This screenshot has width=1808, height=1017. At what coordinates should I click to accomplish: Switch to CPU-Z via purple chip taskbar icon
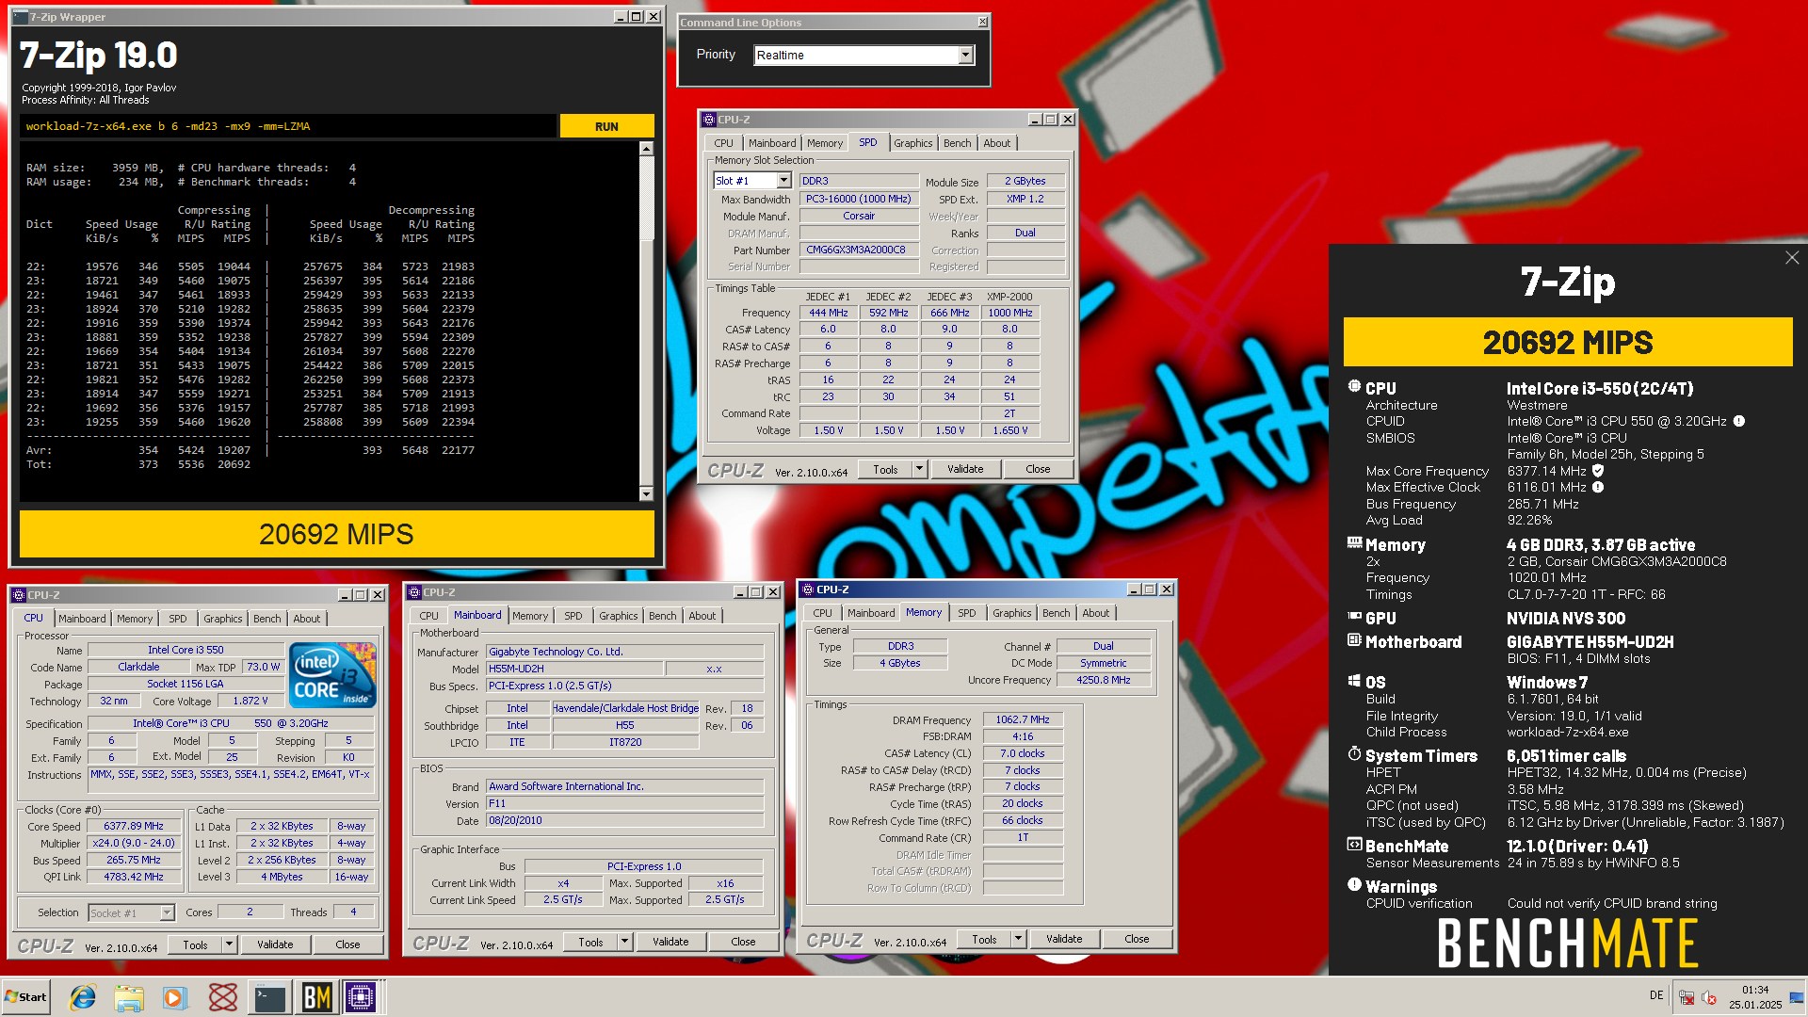(361, 997)
